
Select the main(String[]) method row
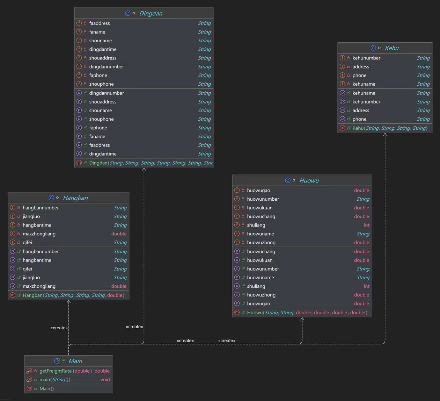(68, 380)
